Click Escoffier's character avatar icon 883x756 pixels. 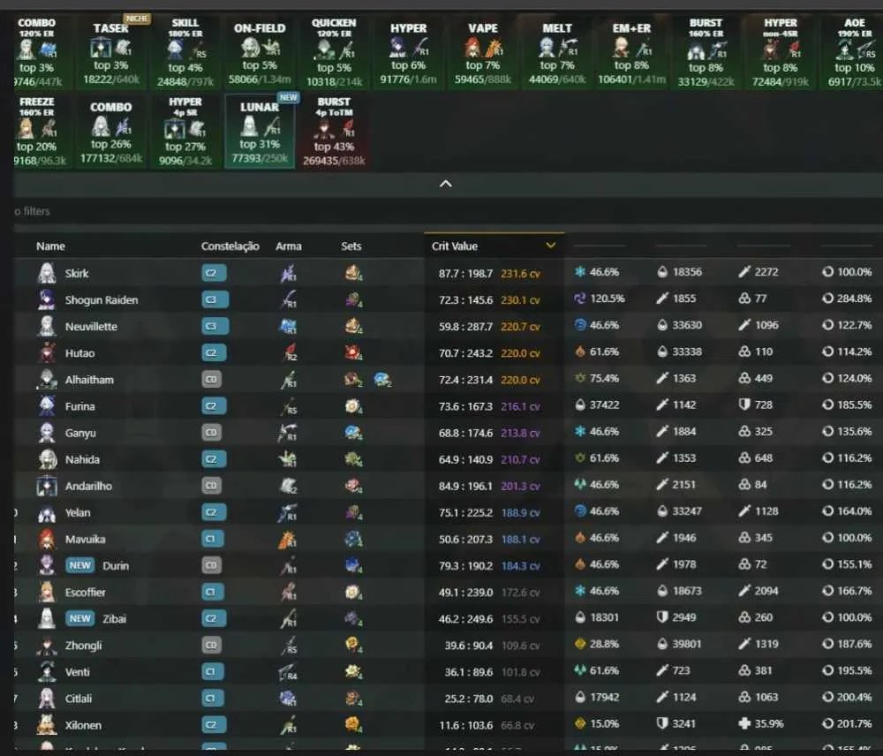tap(47, 592)
